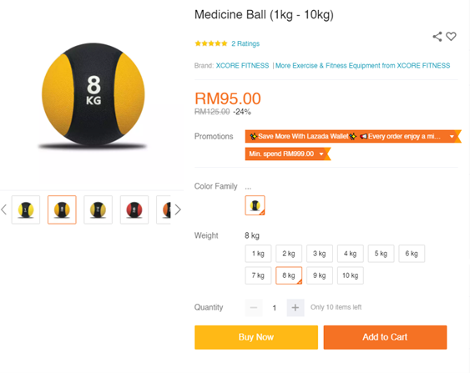Select the 1 kg weight option
This screenshot has height=373, width=470.
click(x=258, y=254)
